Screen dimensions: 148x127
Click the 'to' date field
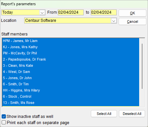point(104,12)
